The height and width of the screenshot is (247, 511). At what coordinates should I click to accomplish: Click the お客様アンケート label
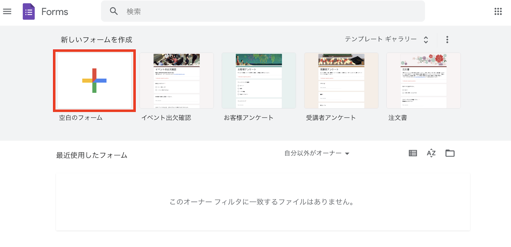pyautogui.click(x=249, y=118)
